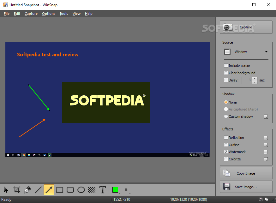Select the Pen drawing tool
The image size is (276, 203).
(27, 190)
